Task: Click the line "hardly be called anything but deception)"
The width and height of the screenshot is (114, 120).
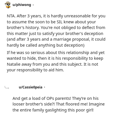Action: pyautogui.click(x=46, y=45)
